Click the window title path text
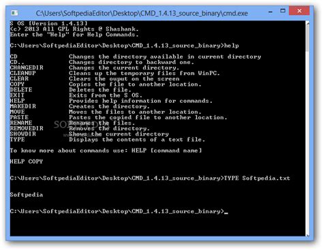Viewport: 323px width, 250px height. tap(142, 13)
